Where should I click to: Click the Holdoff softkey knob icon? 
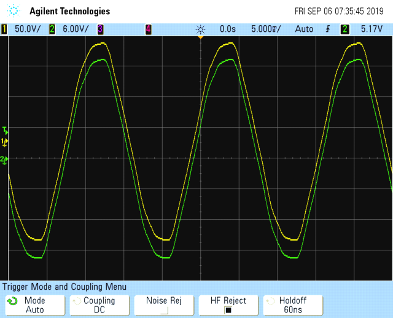point(270,301)
